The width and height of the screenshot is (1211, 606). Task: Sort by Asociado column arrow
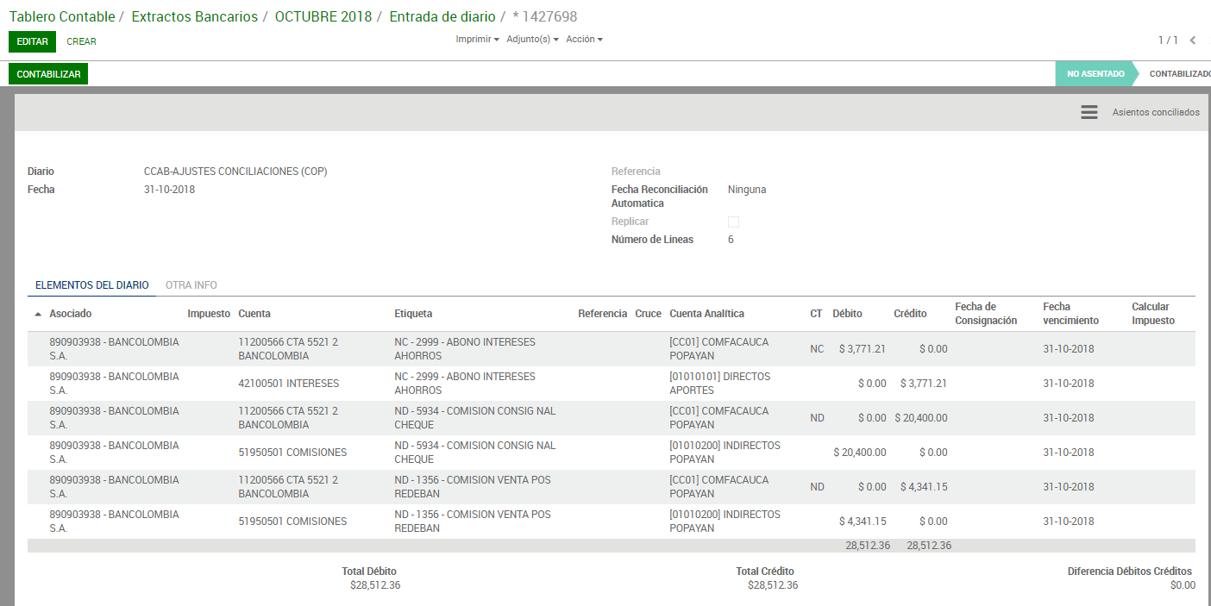coord(37,315)
